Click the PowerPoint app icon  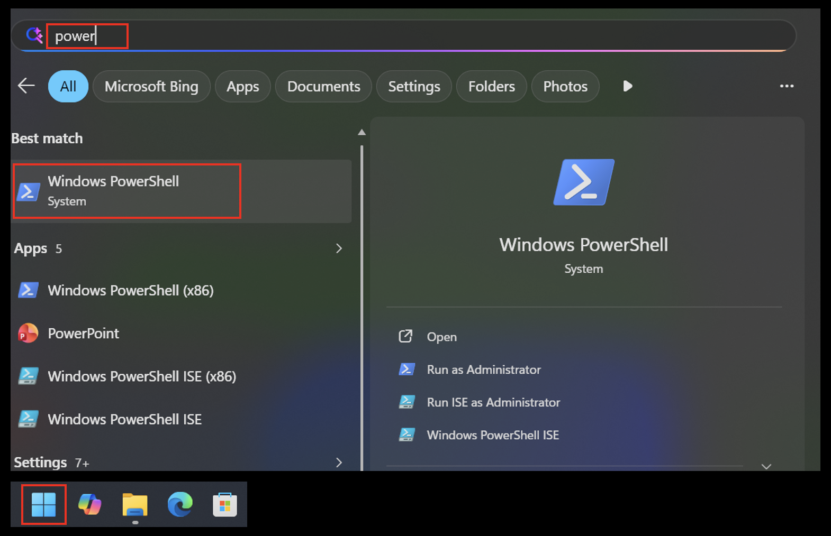pos(28,334)
